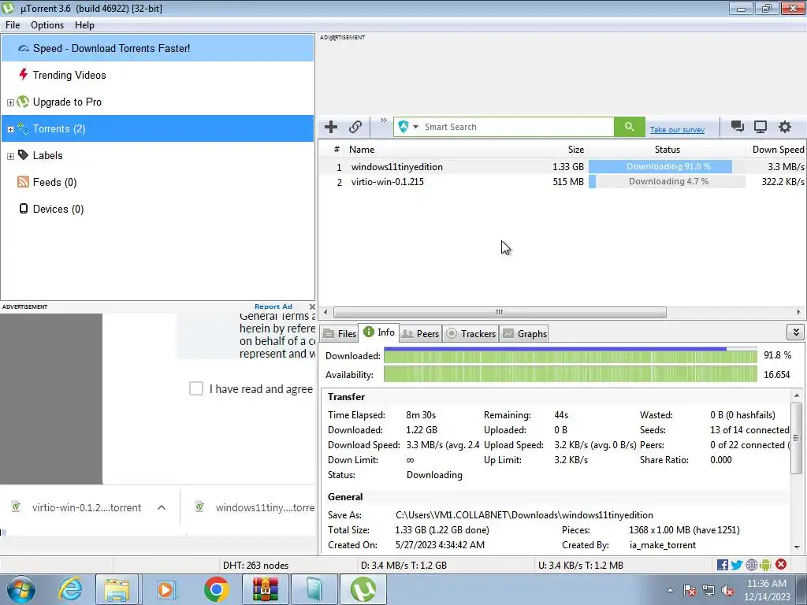Screen dimensions: 807x605
Task: Click the Trending Videos lightning icon
Action: tap(23, 75)
